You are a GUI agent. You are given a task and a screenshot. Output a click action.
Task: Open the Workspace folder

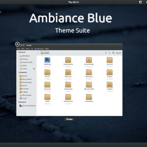pyautogui.click(x=68, y=97)
